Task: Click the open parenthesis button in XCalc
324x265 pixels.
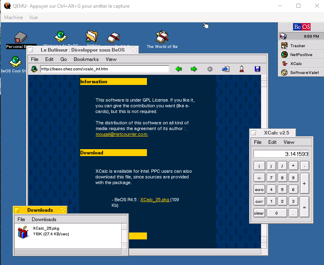Action: (259, 166)
